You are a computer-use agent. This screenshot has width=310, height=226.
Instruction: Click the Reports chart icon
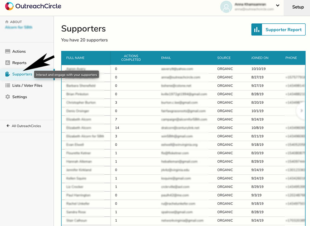(x=8, y=63)
